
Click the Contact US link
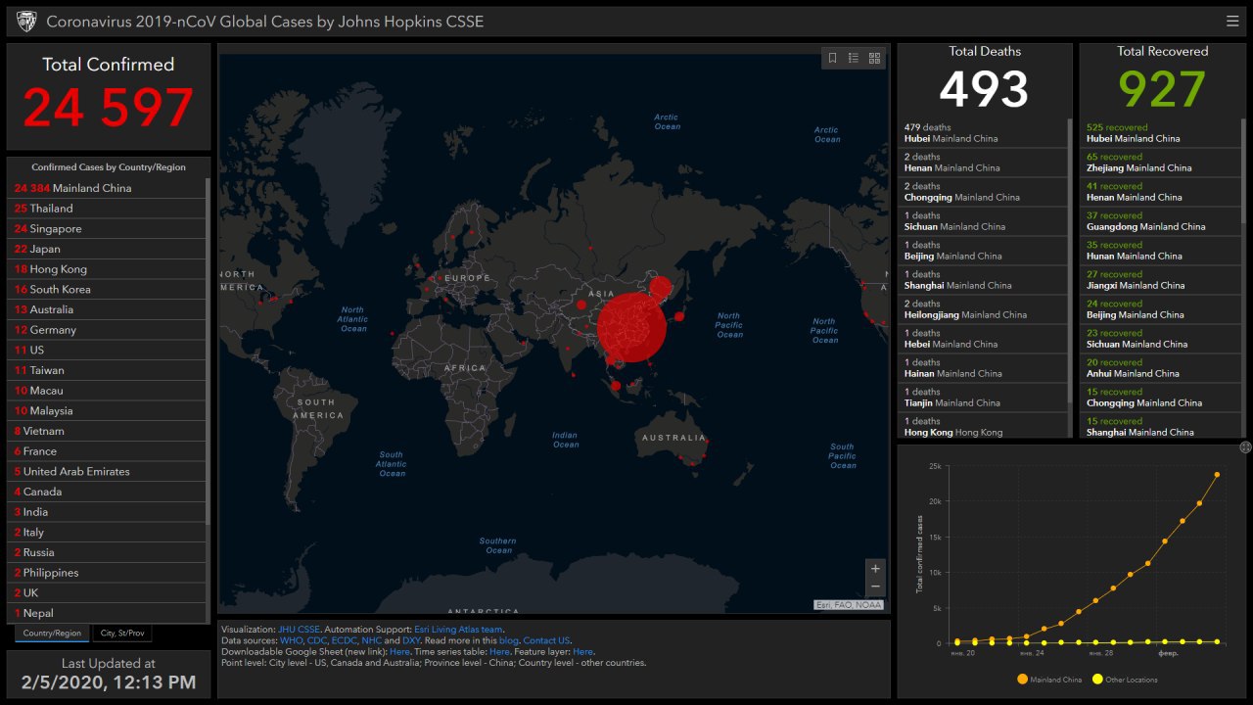[x=546, y=640]
